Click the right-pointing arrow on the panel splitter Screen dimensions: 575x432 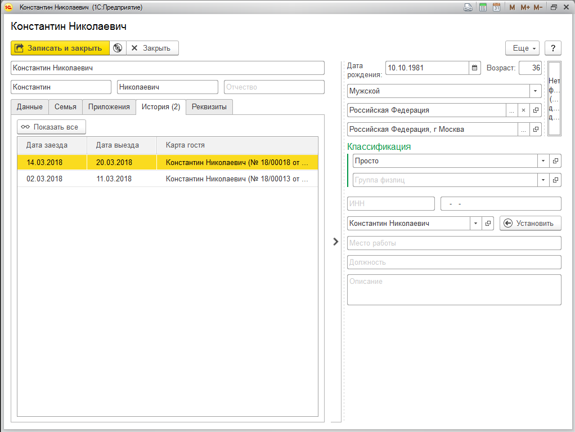click(x=335, y=242)
